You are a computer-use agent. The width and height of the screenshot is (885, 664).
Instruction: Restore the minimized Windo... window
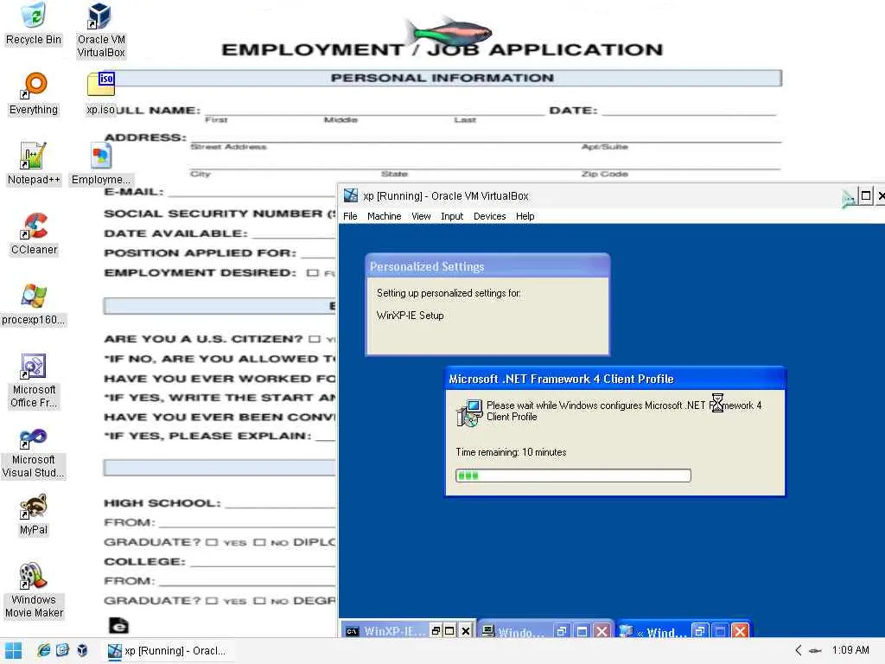pos(561,631)
